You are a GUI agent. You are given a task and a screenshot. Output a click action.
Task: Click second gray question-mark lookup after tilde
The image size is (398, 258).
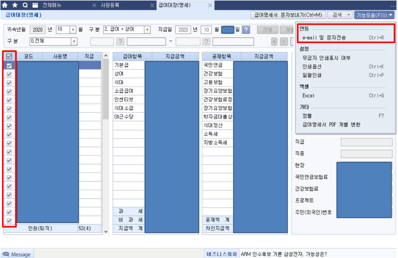click(x=206, y=41)
